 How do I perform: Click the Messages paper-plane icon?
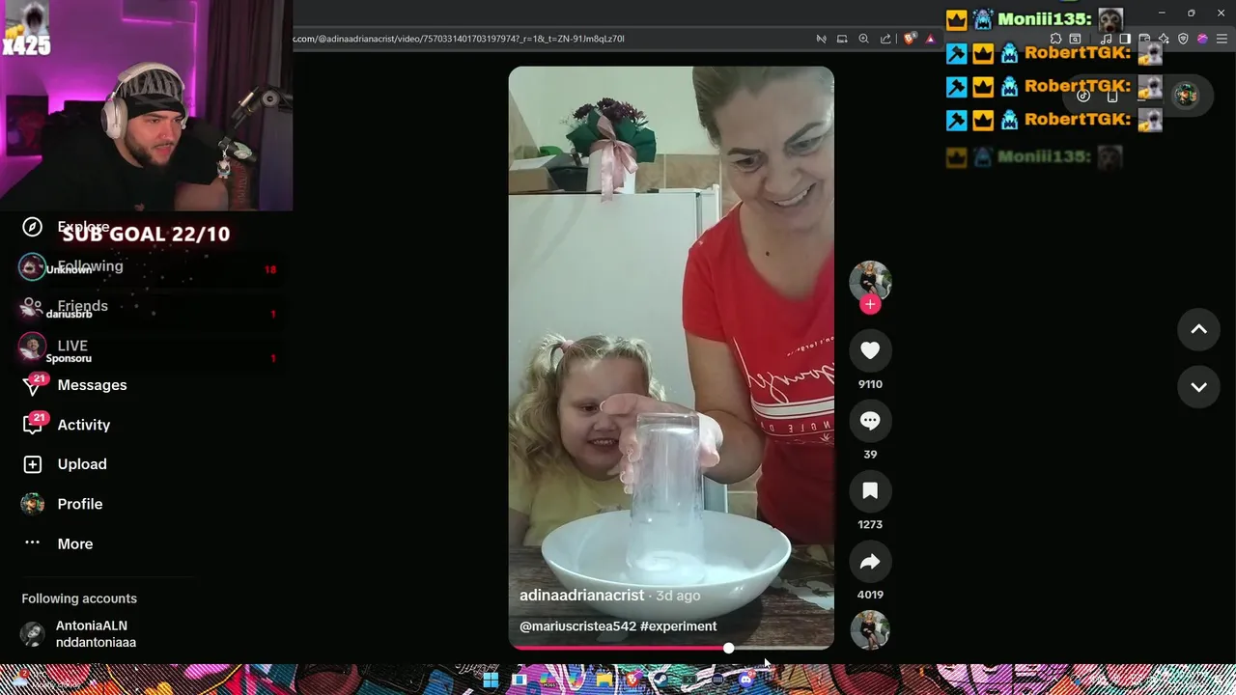[x=33, y=386]
